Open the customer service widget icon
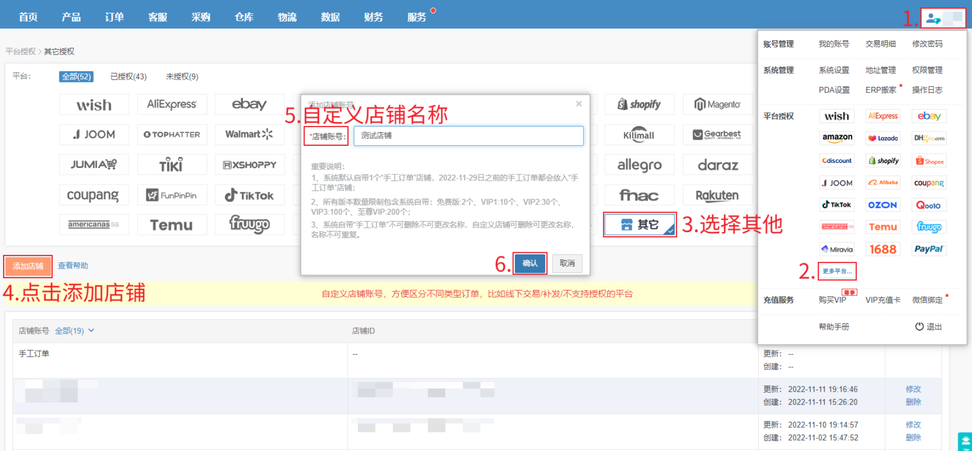The height and width of the screenshot is (451, 972). click(965, 442)
